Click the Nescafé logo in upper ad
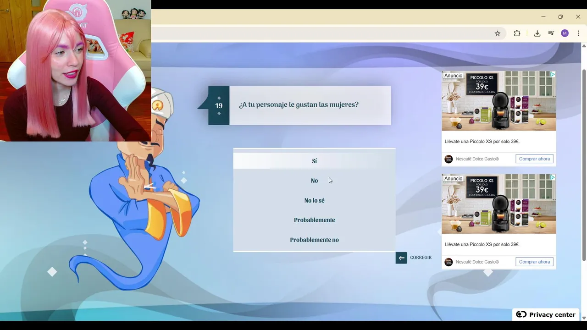Screen dimensions: 587x330 pos(449,159)
